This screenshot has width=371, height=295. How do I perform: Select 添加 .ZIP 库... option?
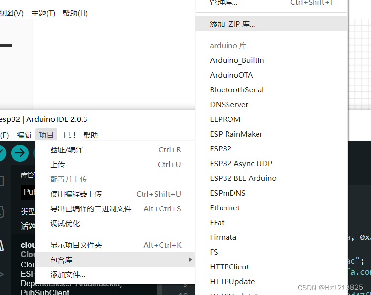tap(272, 24)
